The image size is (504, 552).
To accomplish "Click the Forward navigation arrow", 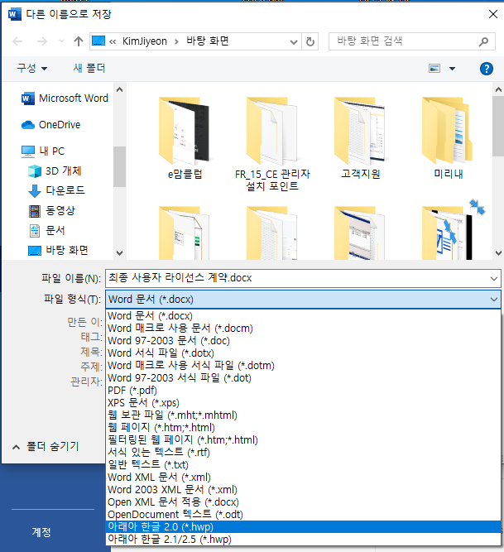I will [42, 41].
